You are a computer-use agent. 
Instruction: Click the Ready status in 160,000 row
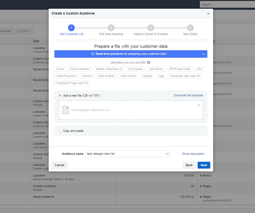coord(205,175)
